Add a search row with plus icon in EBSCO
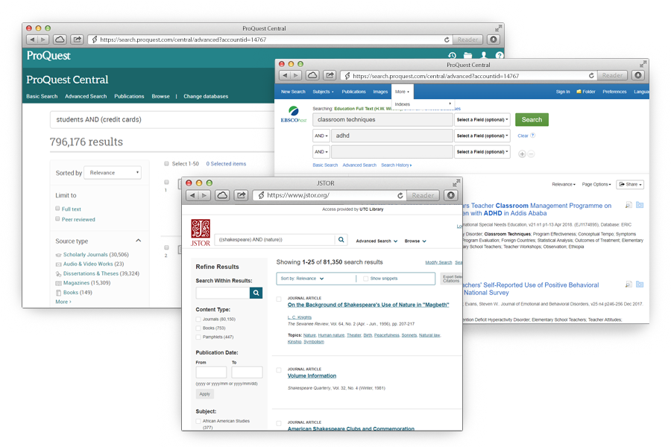The width and height of the screenshot is (671, 447). [522, 154]
